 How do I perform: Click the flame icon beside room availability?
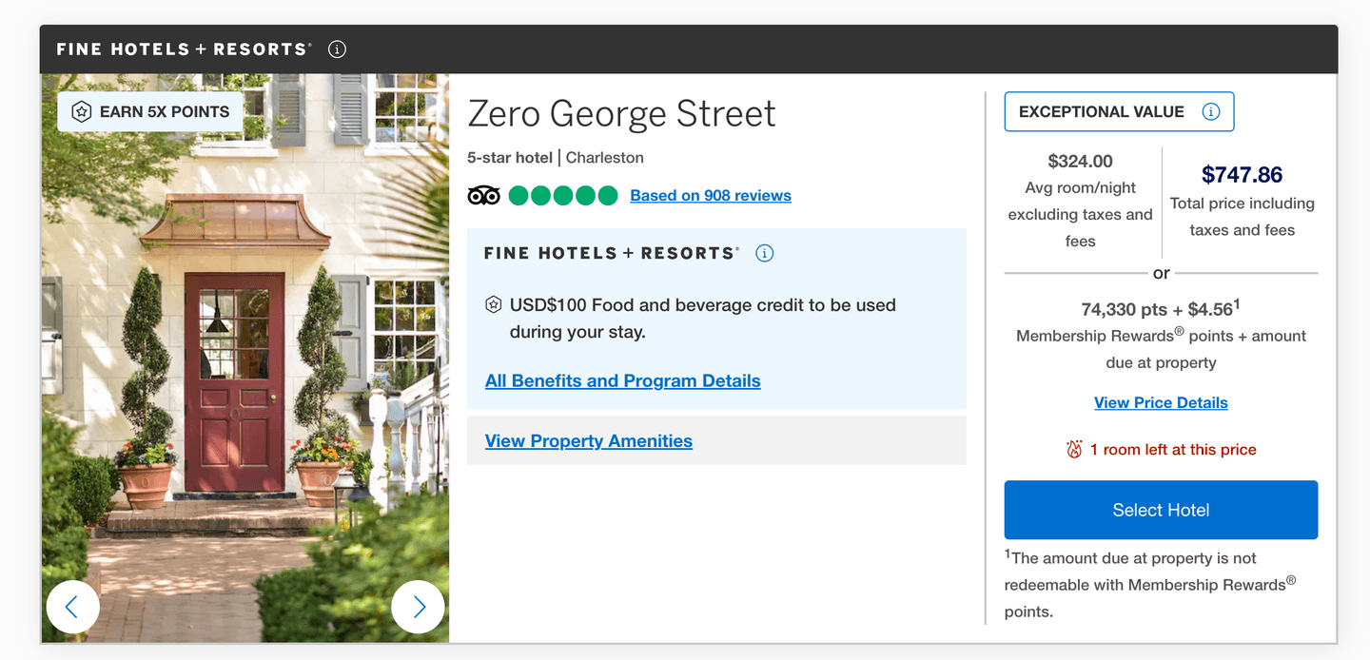(x=1074, y=450)
